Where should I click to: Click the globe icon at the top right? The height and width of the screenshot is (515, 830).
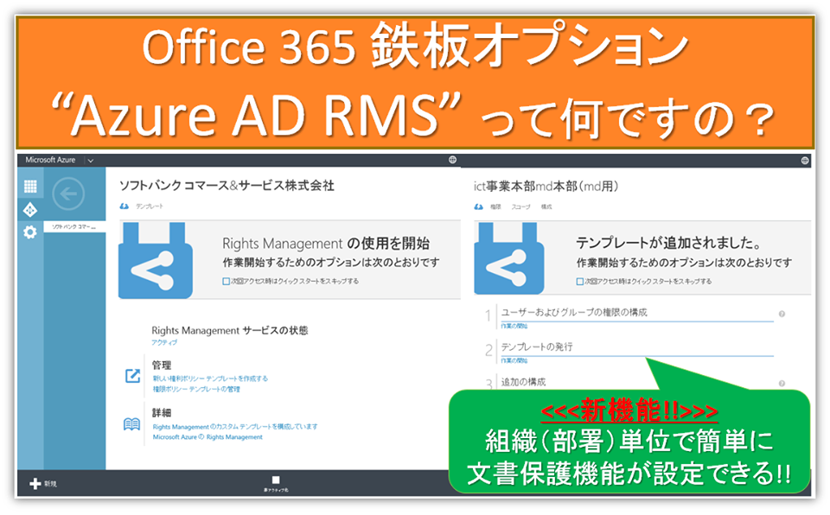tap(805, 160)
